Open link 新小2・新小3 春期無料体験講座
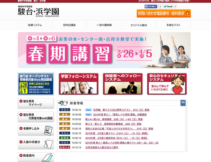Image resolution: width=211 pixels, height=162 pixels. click(113, 124)
